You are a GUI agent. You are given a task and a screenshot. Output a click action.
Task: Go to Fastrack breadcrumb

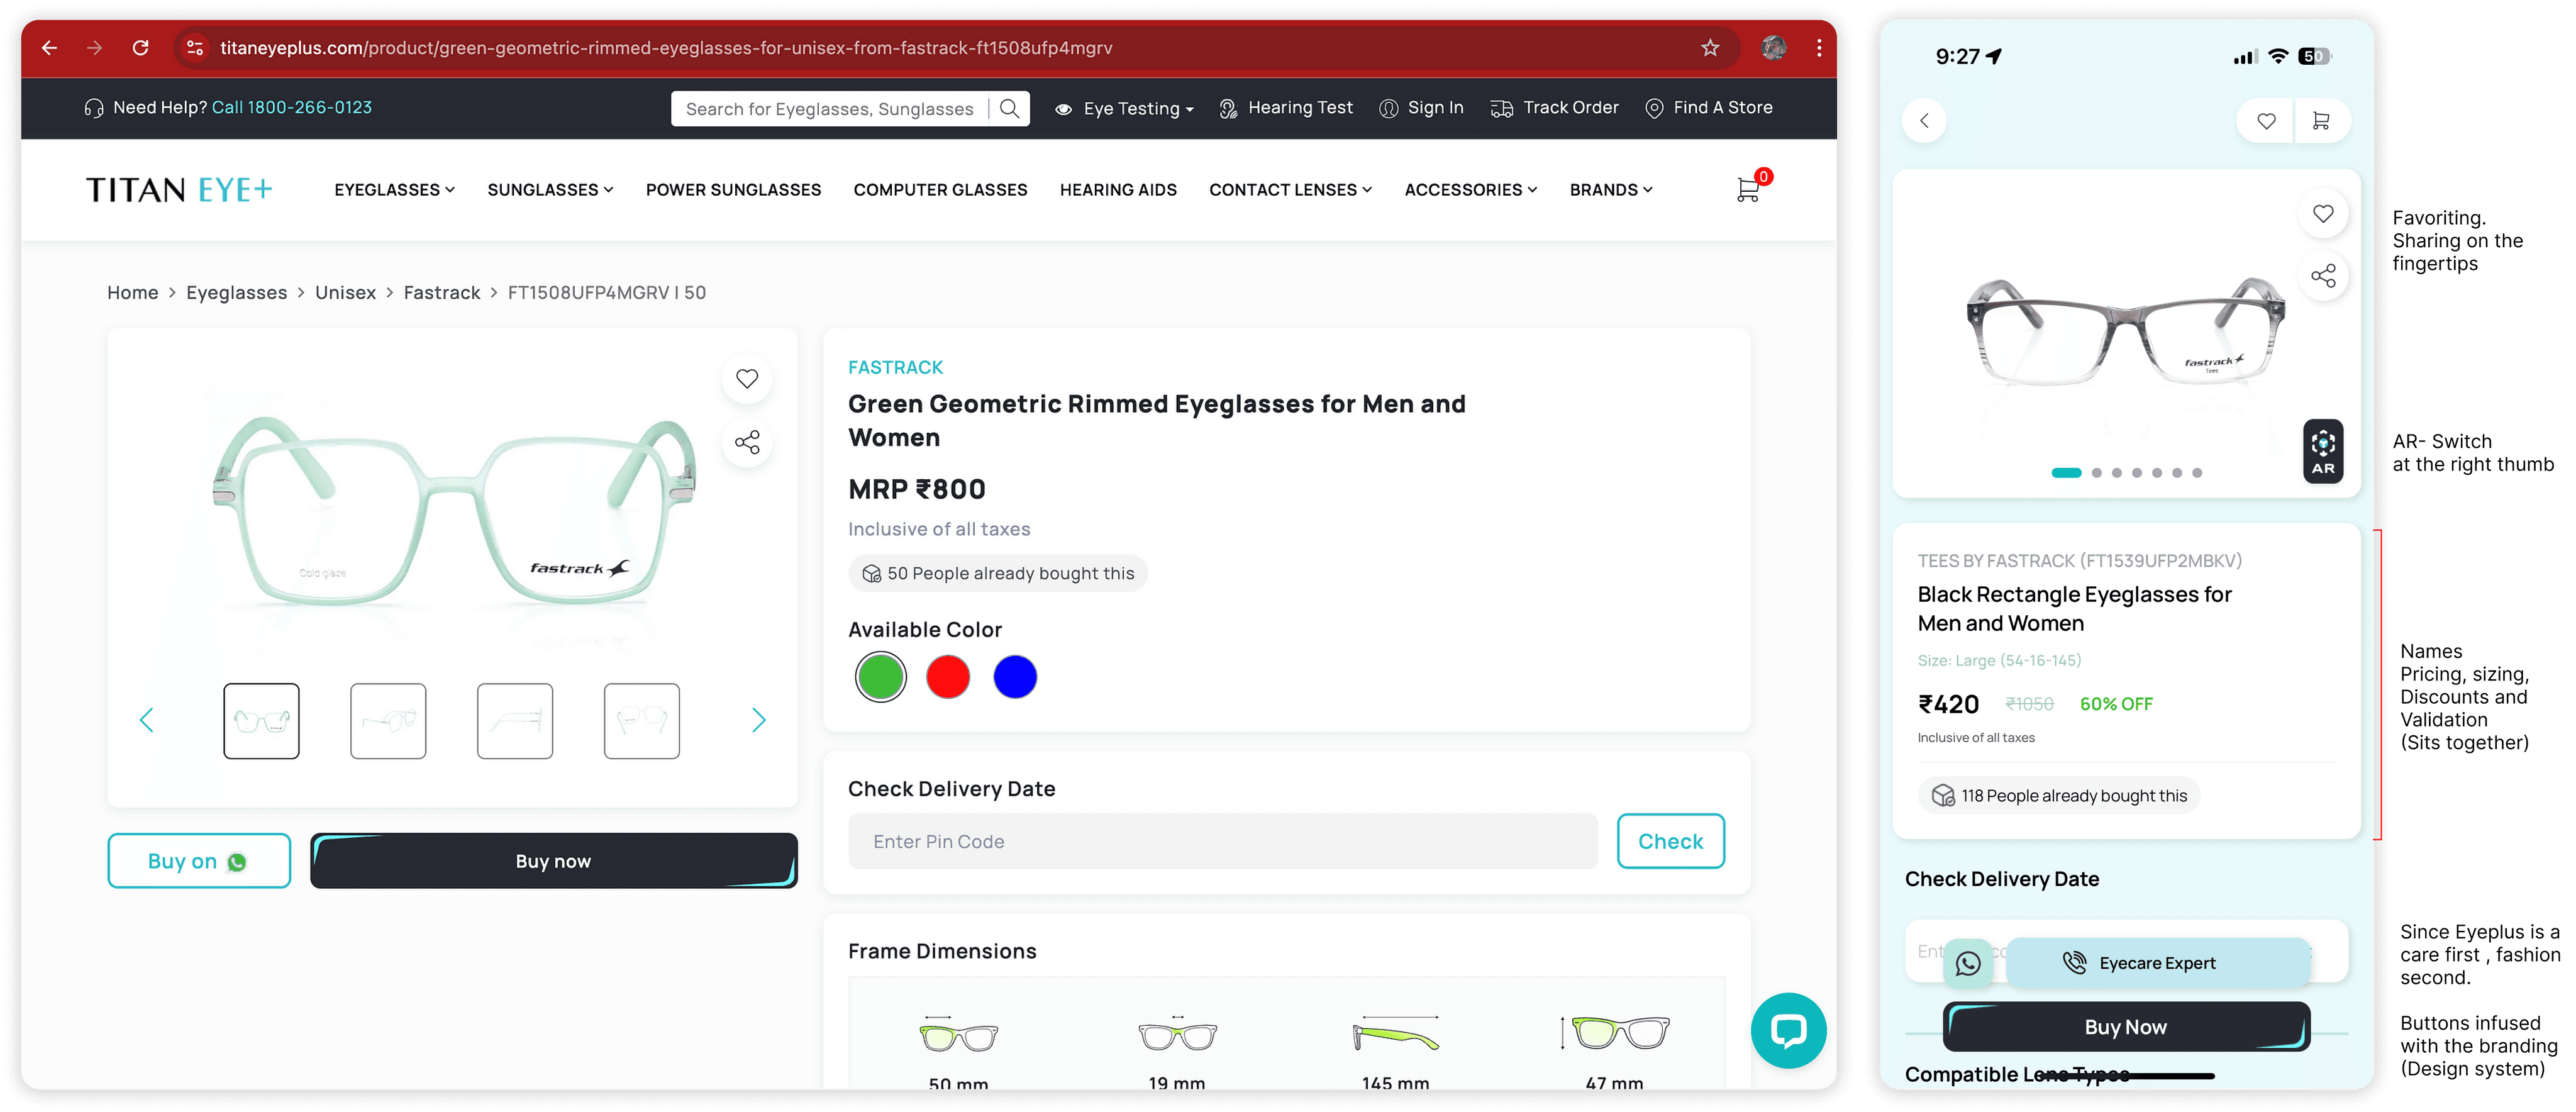pos(442,293)
